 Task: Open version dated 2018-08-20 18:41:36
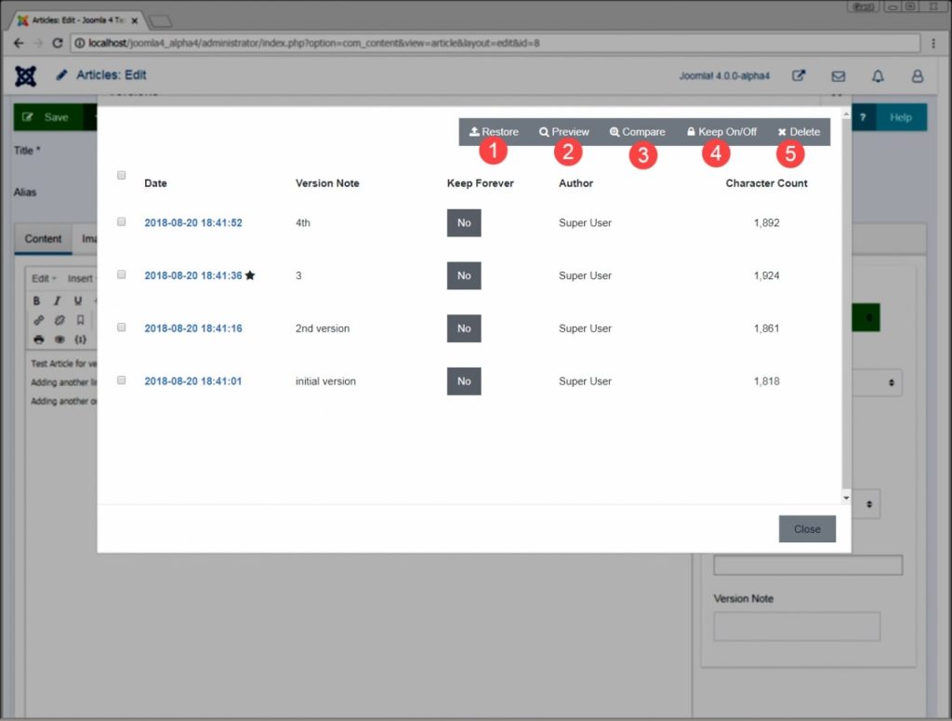pos(193,275)
